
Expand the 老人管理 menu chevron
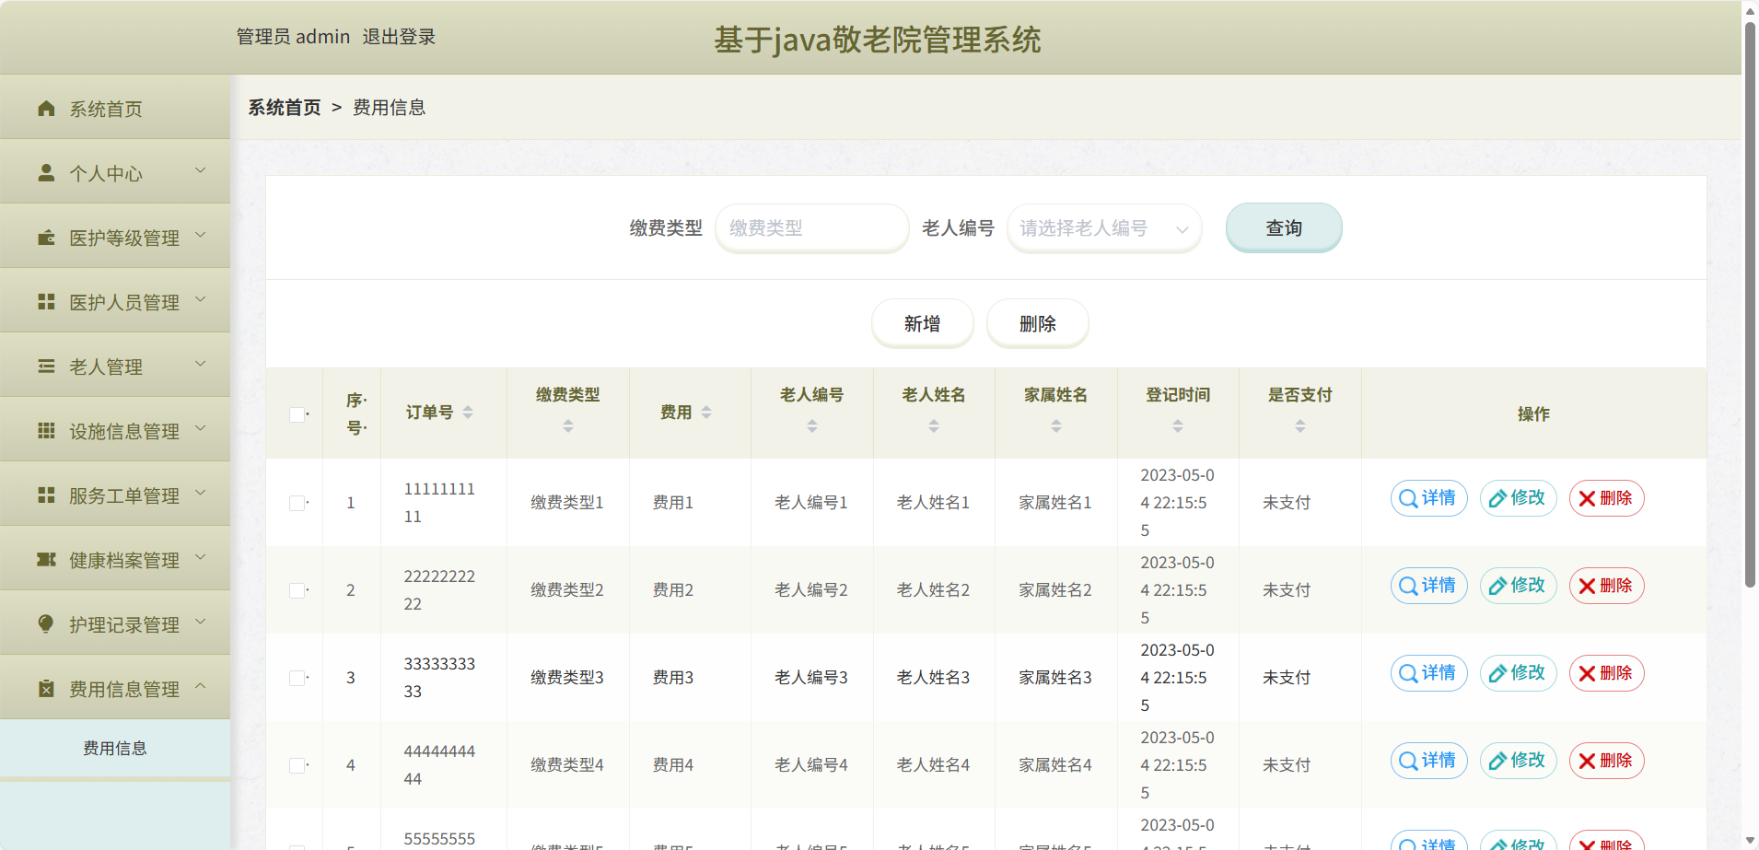(x=200, y=365)
